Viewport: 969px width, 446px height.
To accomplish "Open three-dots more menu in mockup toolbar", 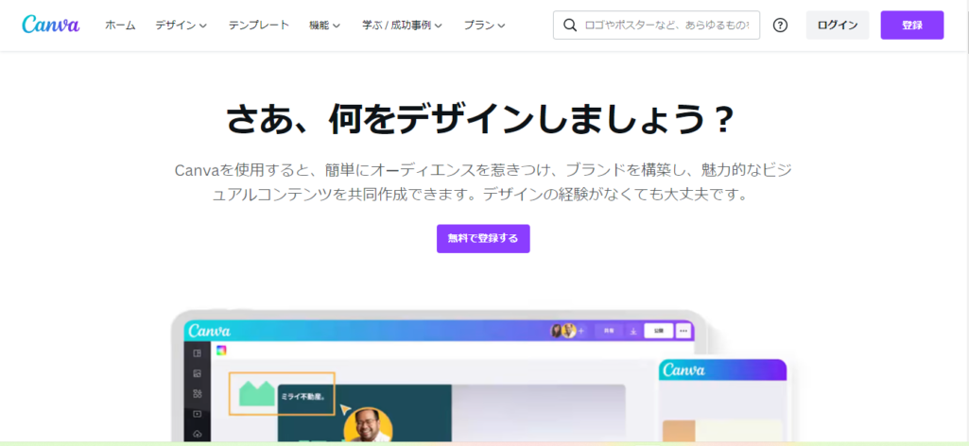I will [x=683, y=331].
